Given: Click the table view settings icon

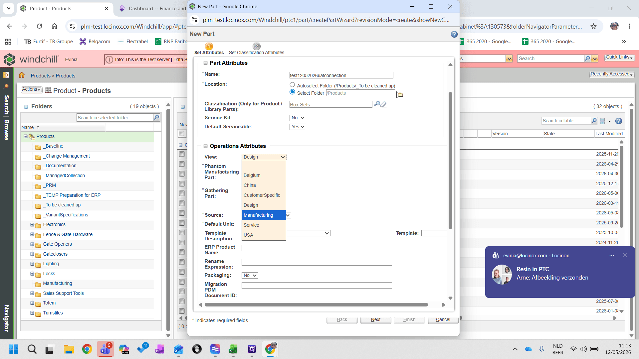Looking at the screenshot, I should [x=603, y=121].
